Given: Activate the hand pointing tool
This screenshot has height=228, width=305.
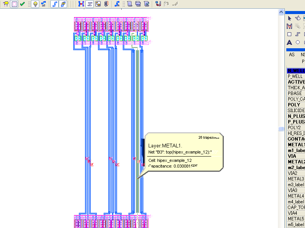Looking at the screenshot, I should coord(298,18).
